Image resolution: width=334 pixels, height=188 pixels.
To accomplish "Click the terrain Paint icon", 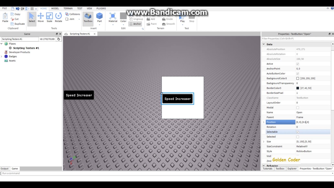I will (148, 24).
